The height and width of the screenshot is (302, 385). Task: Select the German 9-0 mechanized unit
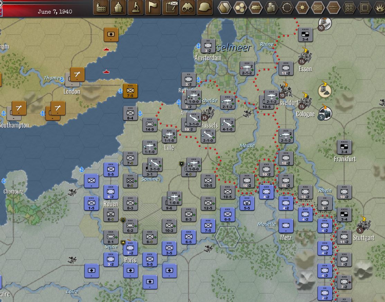(x=130, y=181)
